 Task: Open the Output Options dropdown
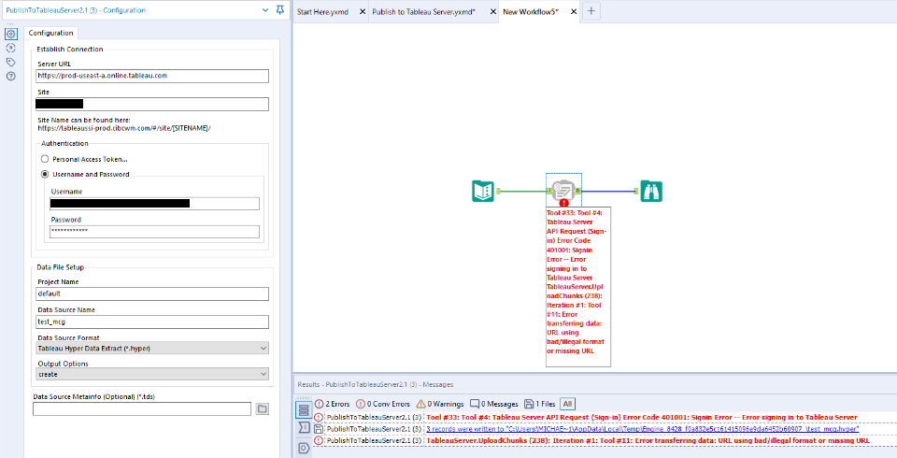click(152, 375)
